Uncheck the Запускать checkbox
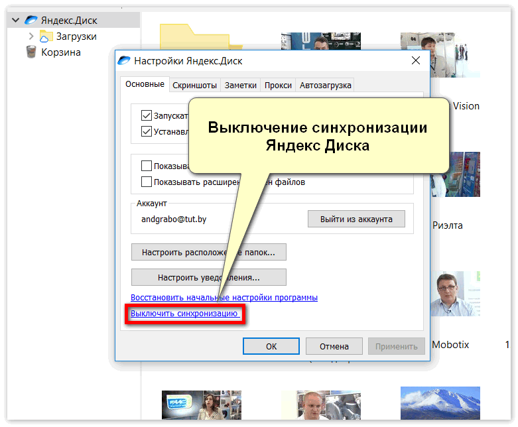This screenshot has width=518, height=427. (147, 115)
